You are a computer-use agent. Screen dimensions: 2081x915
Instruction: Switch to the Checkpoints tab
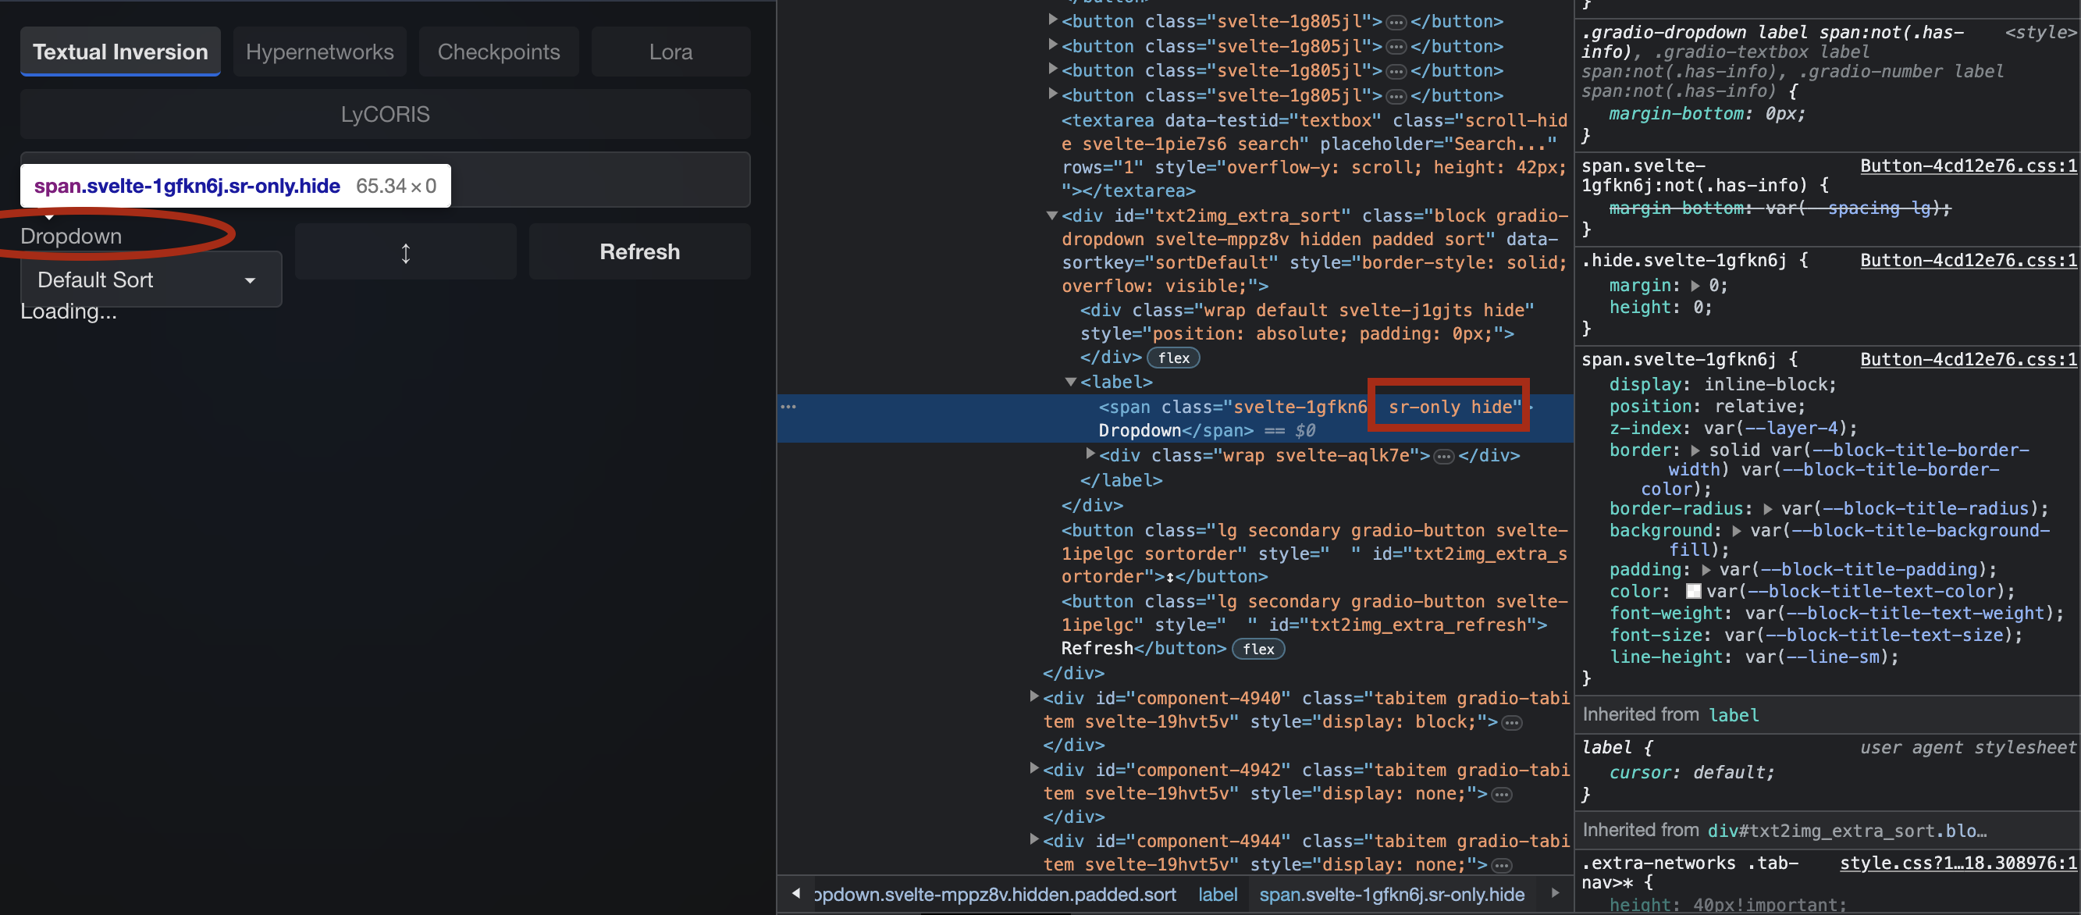(499, 51)
